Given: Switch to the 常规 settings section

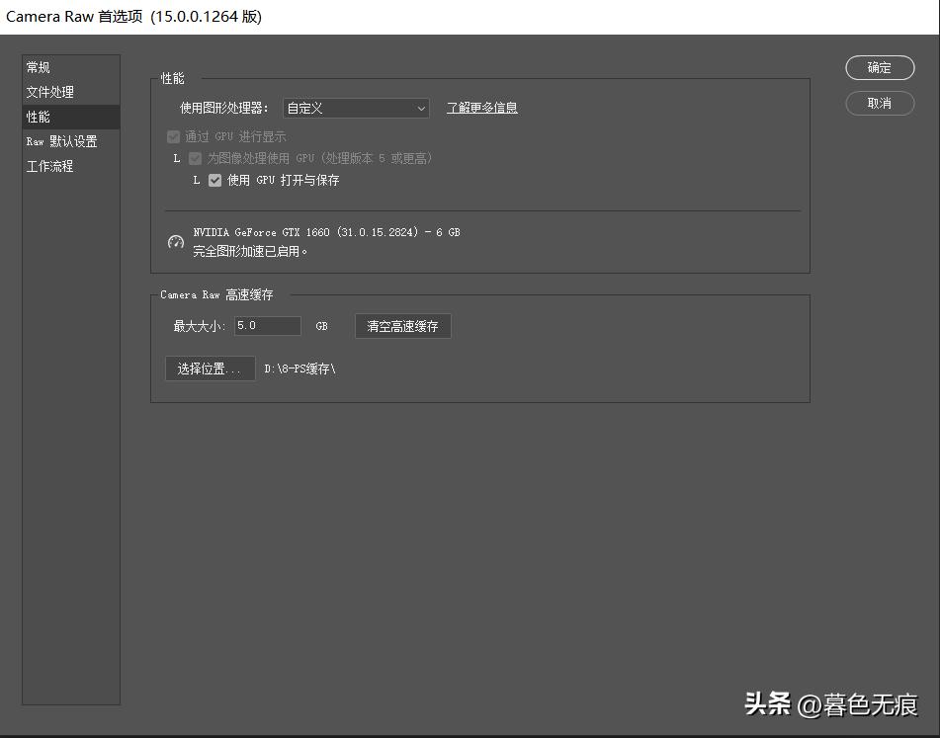Looking at the screenshot, I should pyautogui.click(x=38, y=67).
